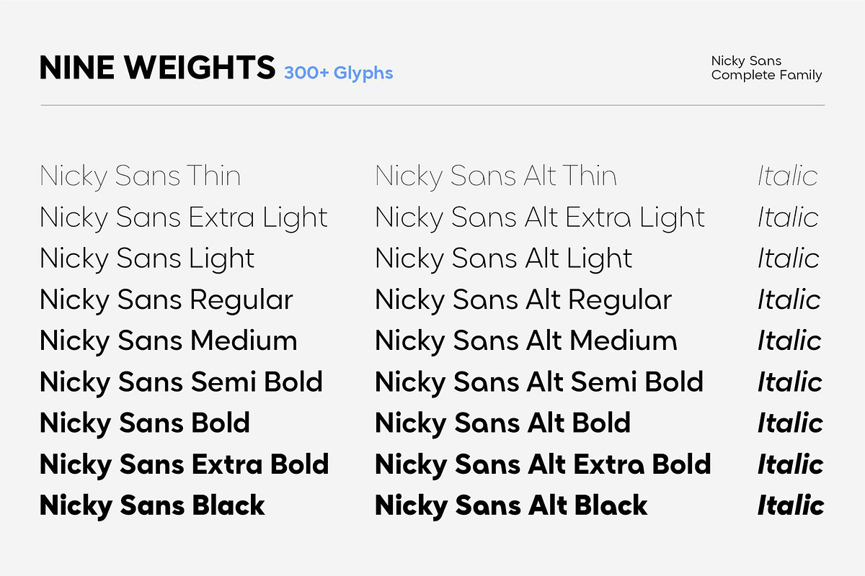865x576 pixels.
Task: Click the Nicky Sans Alt Regular sample
Action: pyautogui.click(x=523, y=300)
